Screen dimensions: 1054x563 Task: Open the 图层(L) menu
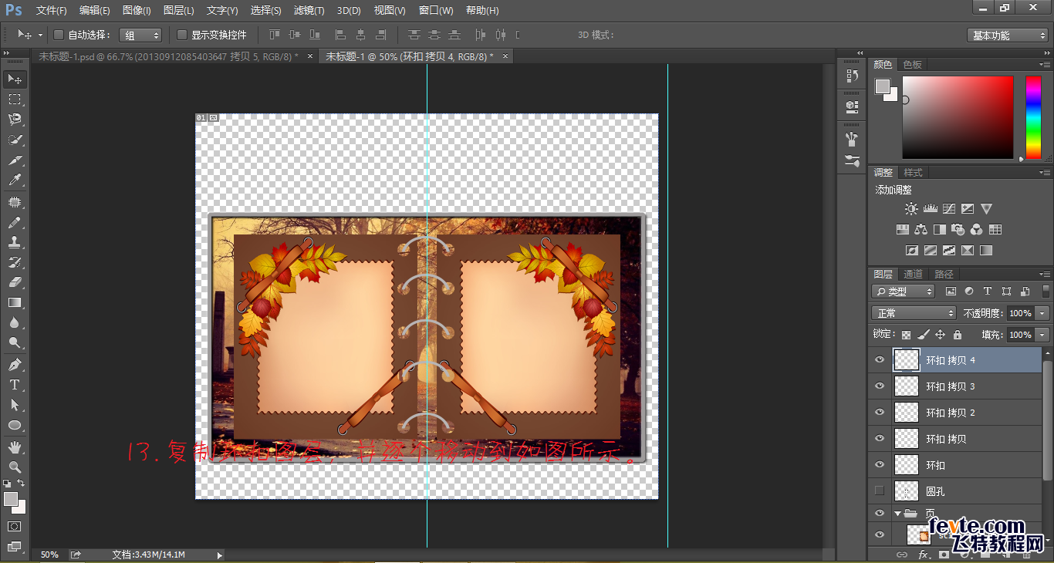coord(179,10)
